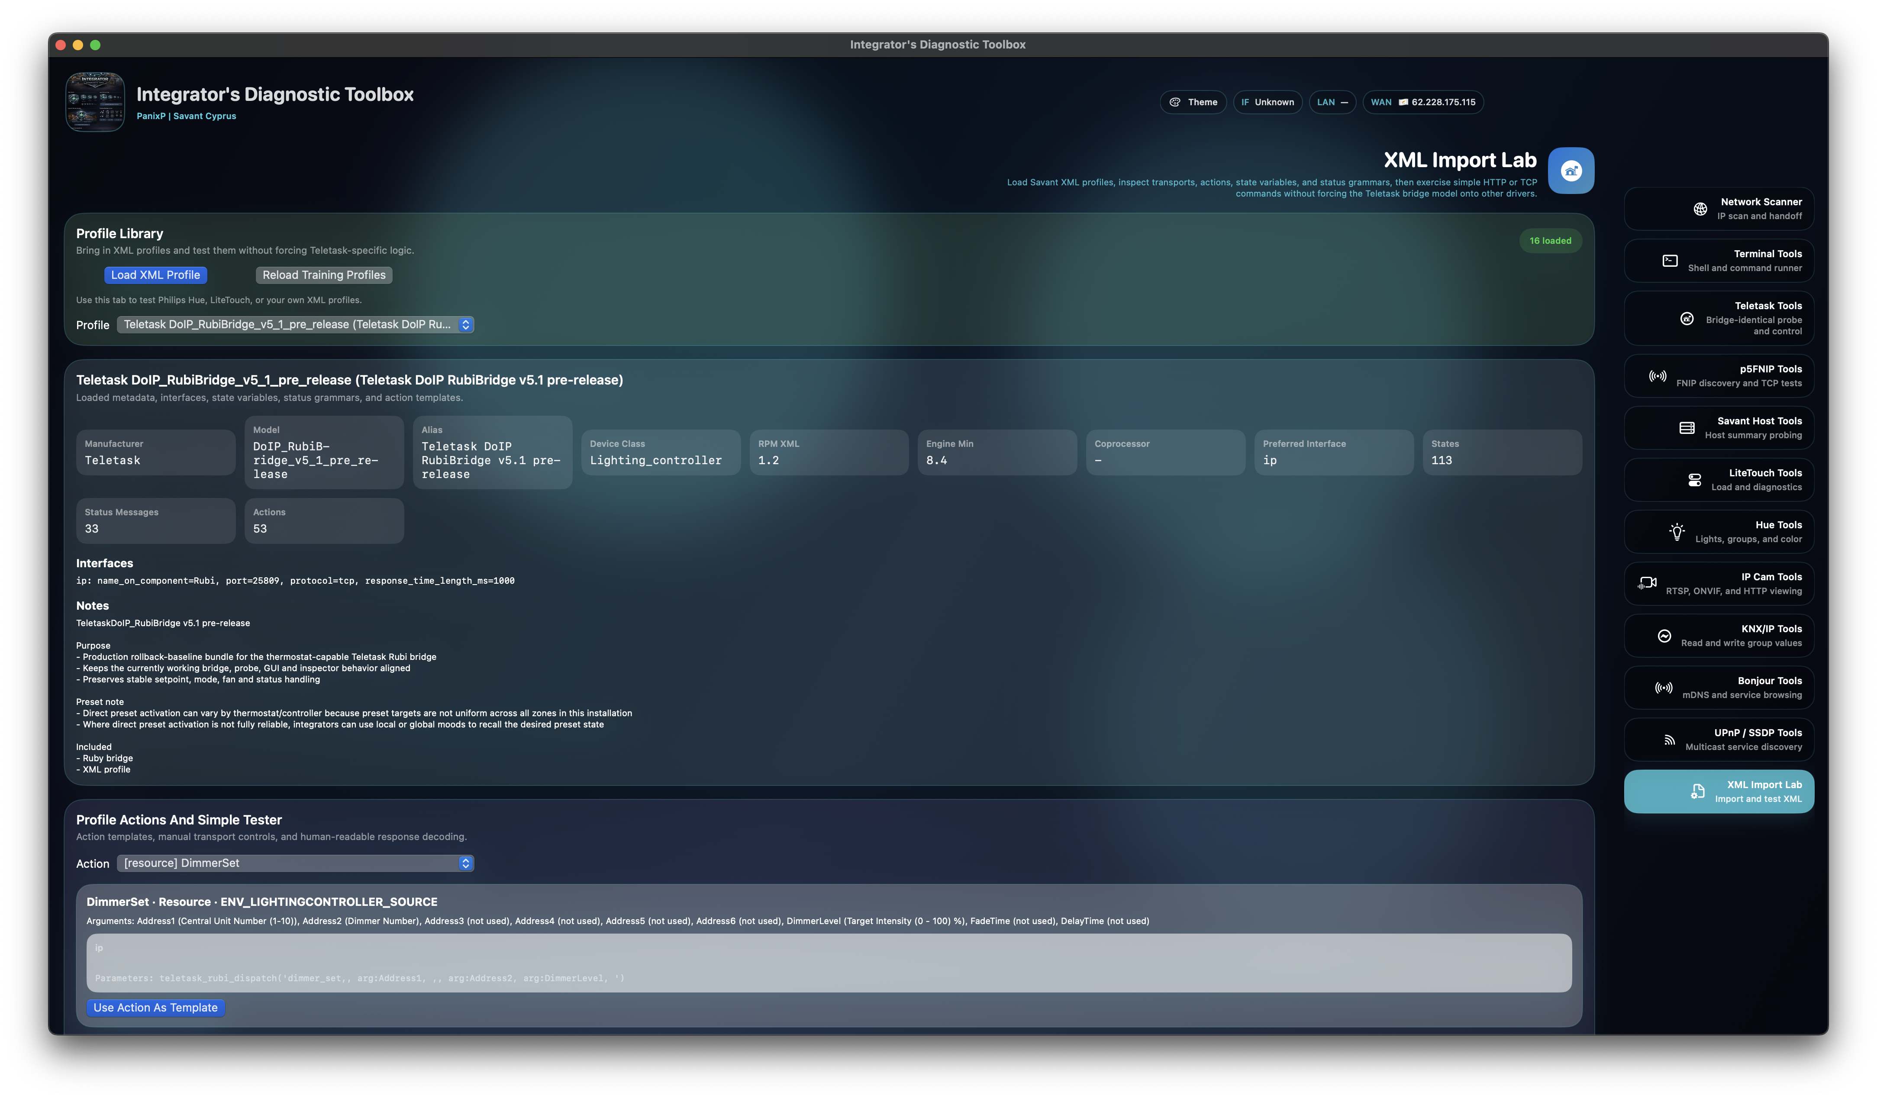Open the Bonjour Tools tab
Image resolution: width=1877 pixels, height=1099 pixels.
point(1719,688)
